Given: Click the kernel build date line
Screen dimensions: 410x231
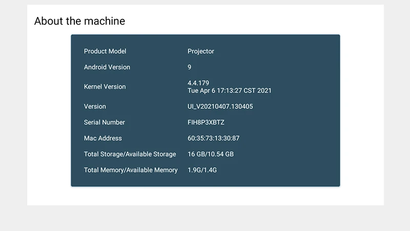Looking at the screenshot, I should [230, 91].
